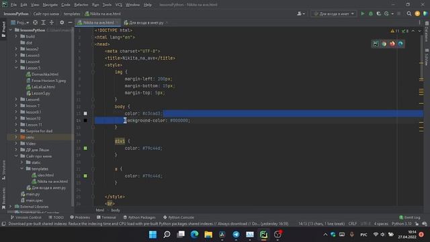
Task: Open Version Control tool window
Action: pos(26,217)
